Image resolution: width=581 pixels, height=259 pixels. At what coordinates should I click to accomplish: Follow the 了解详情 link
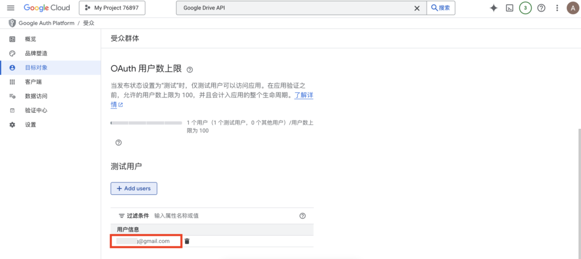[x=303, y=95]
